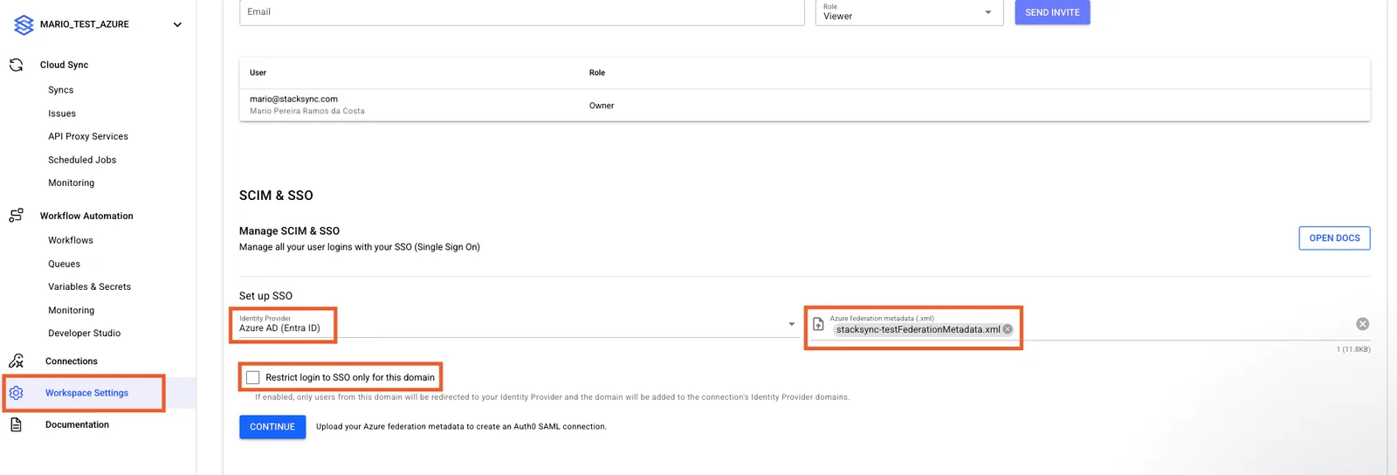This screenshot has width=1397, height=475.
Task: Click the file upload icon
Action: point(818,324)
